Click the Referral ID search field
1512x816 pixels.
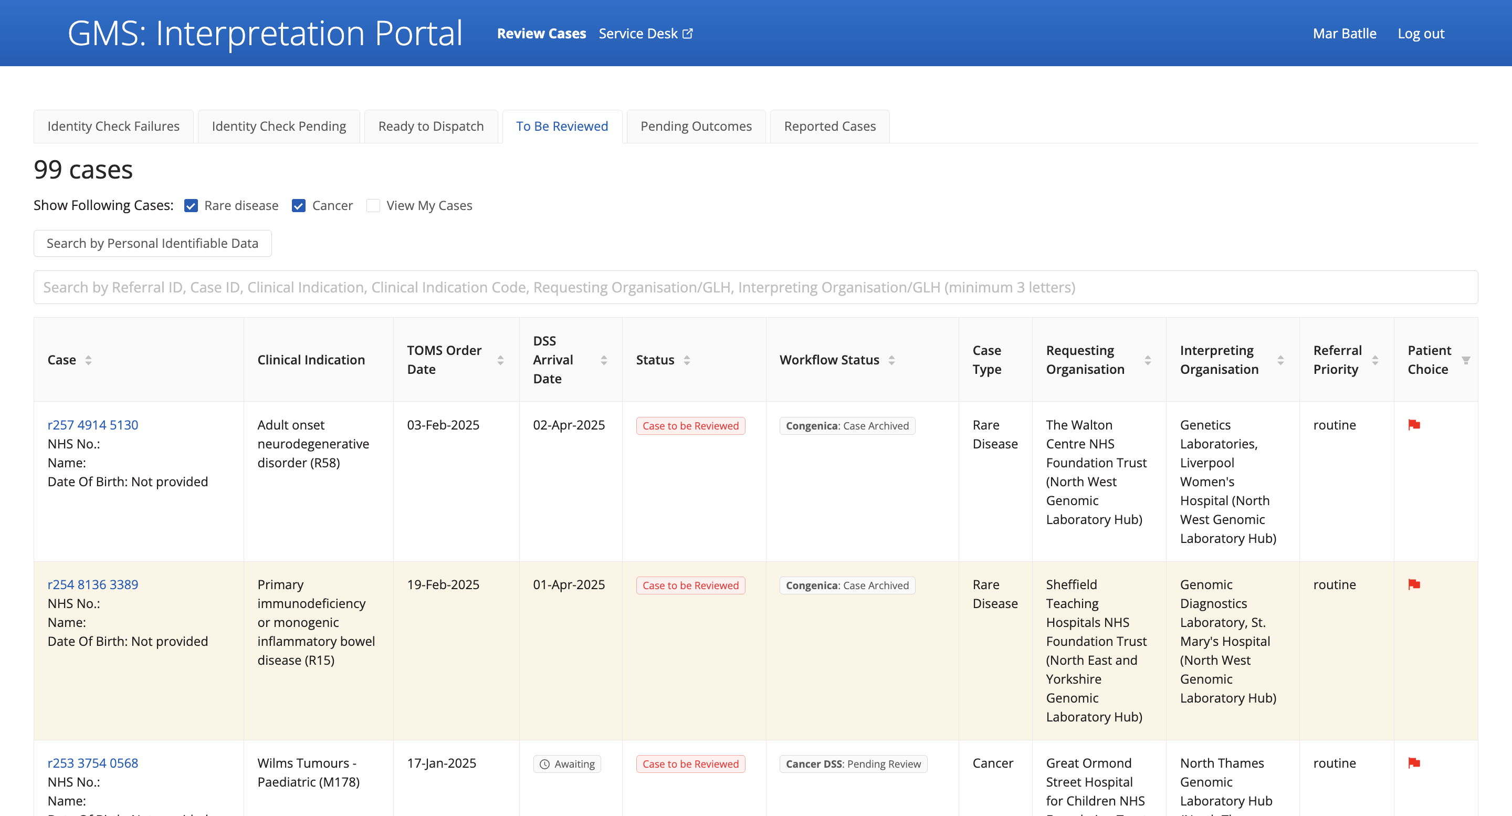click(x=755, y=287)
